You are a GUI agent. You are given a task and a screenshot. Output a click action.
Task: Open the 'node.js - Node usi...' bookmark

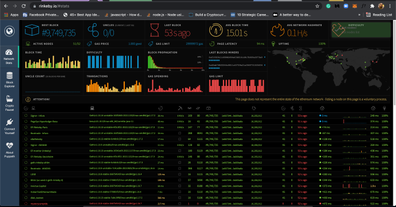(165, 15)
